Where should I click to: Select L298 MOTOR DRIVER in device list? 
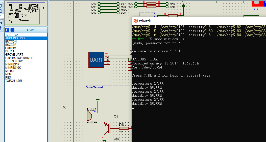click(26, 58)
